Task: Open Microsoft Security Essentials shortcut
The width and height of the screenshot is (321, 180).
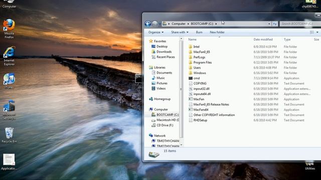Action: 9,110
